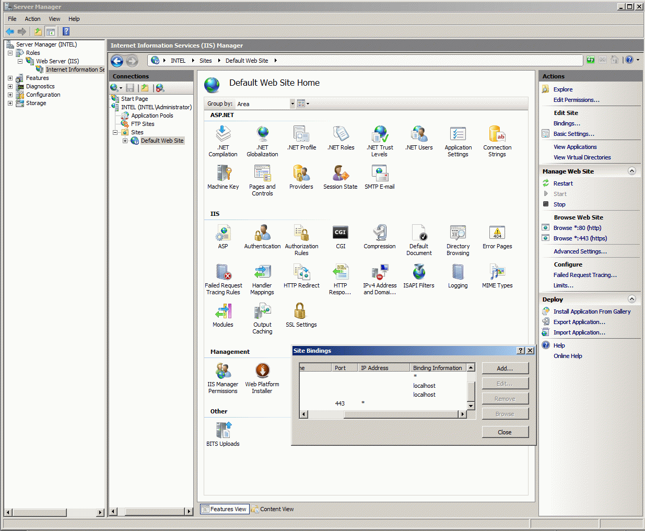
Task: Open the Output Caching feature
Action: [262, 318]
